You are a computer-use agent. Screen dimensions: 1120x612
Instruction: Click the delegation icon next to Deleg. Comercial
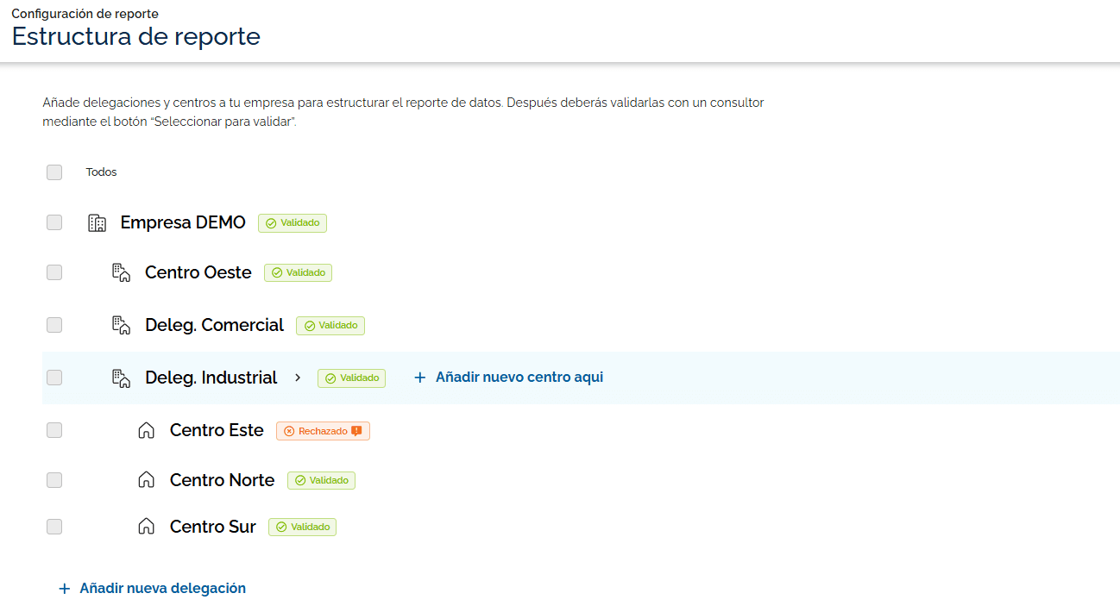(122, 326)
